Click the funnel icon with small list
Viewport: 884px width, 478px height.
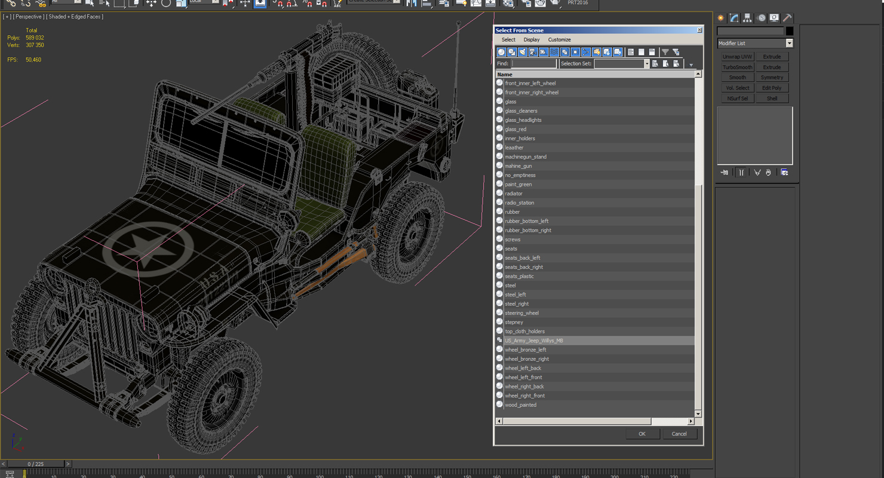click(x=676, y=52)
